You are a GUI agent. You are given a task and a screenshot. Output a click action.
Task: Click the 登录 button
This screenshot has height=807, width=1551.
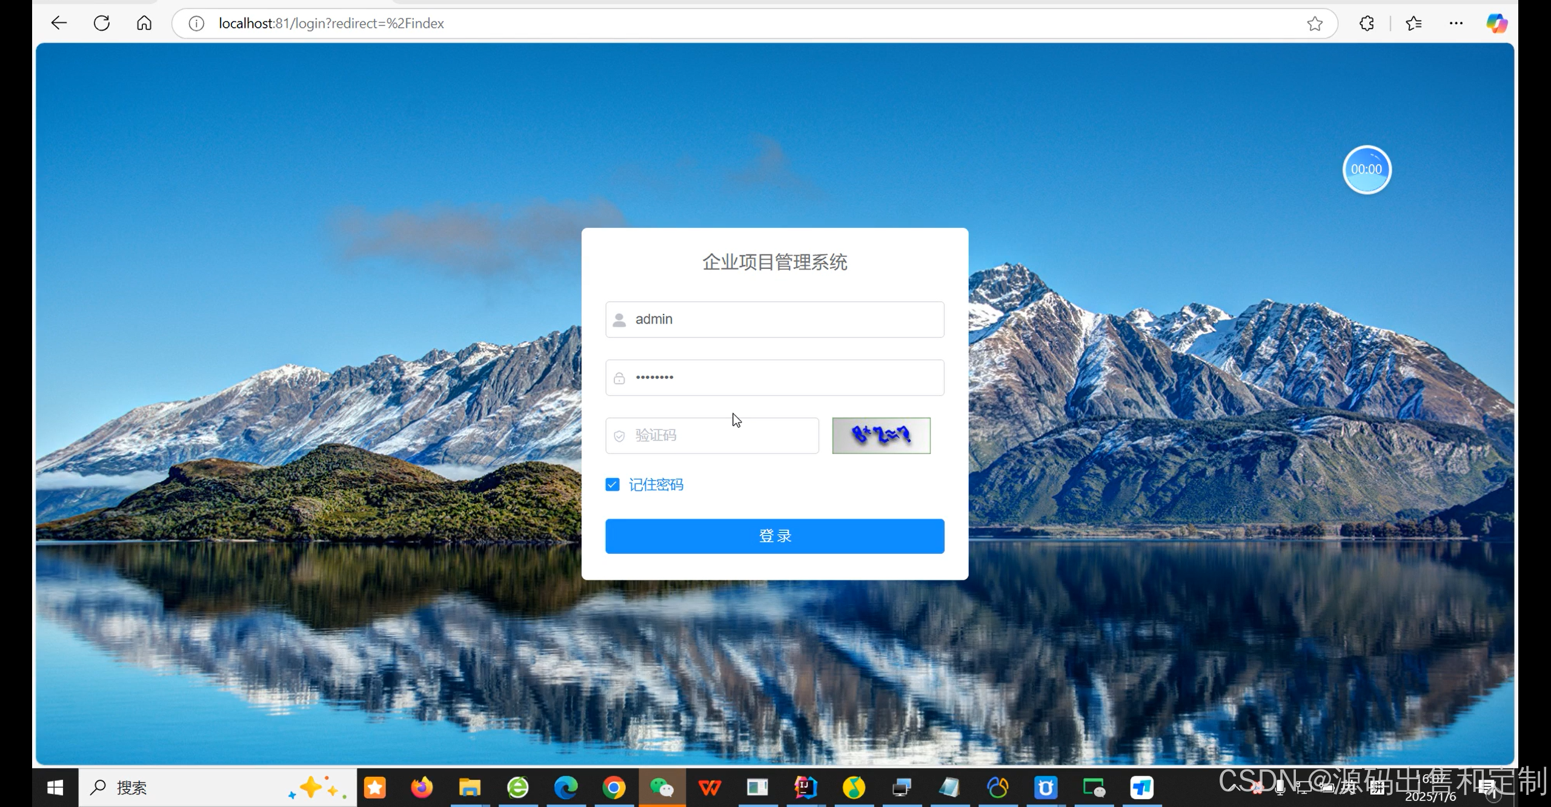pos(774,536)
